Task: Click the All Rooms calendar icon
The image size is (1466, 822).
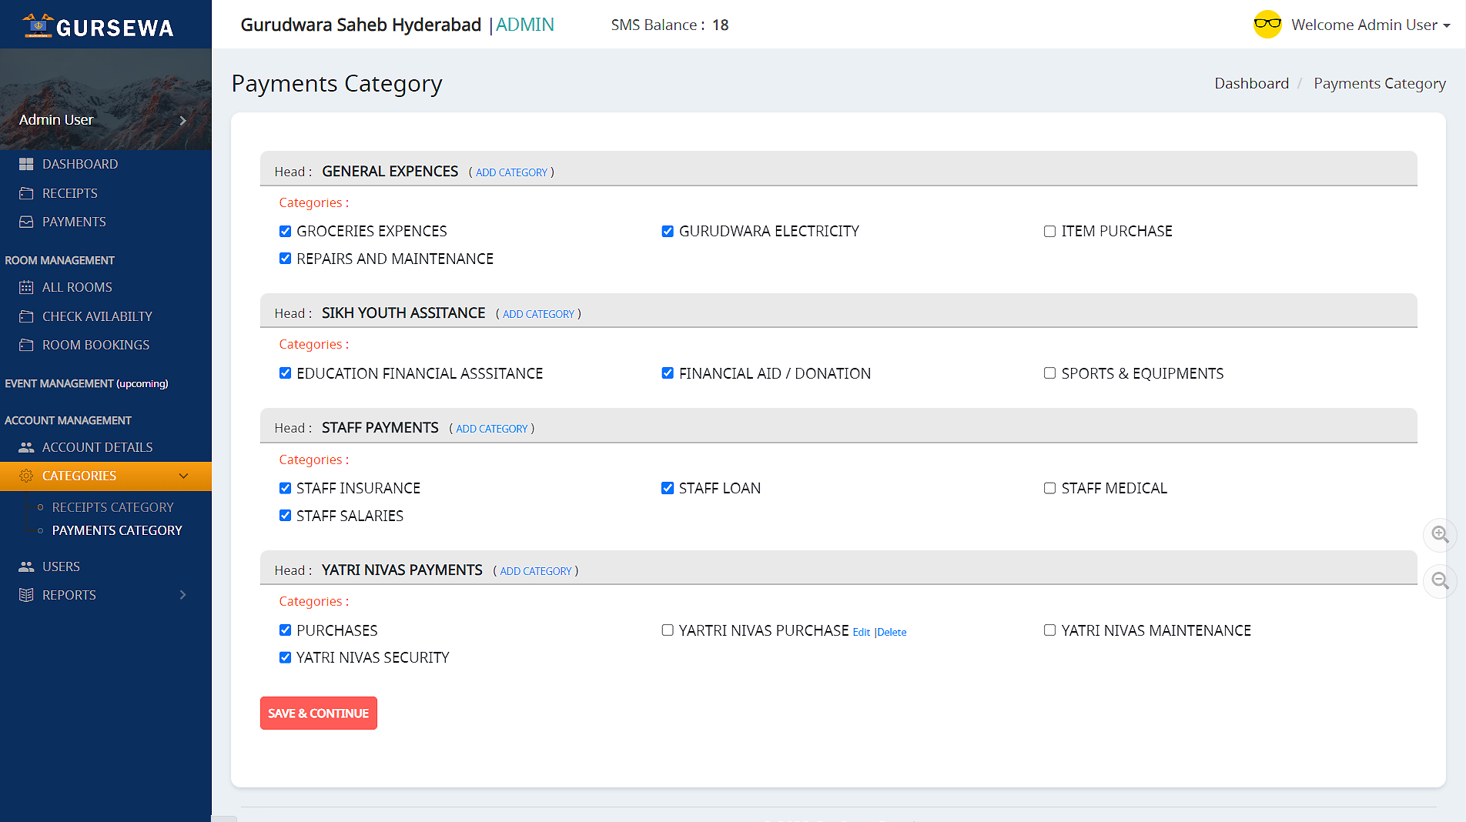Action: coord(26,287)
